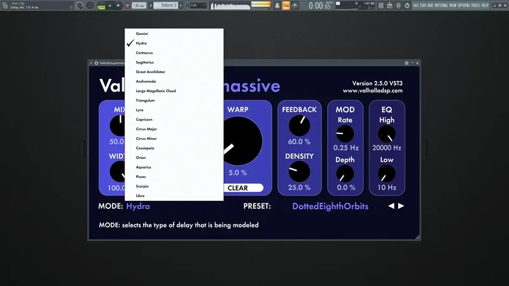Choose Orion mode
Viewport: 509px width, 286px height.
[174, 158]
